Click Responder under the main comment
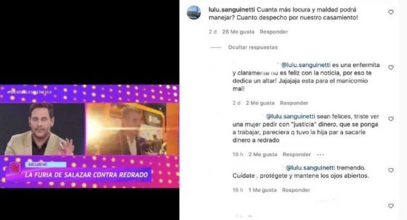 click(273, 32)
